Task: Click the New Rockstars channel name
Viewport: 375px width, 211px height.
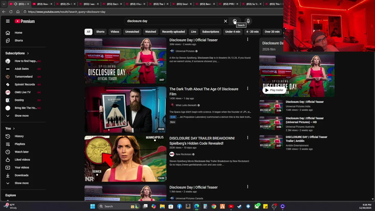Action: click(x=183, y=154)
